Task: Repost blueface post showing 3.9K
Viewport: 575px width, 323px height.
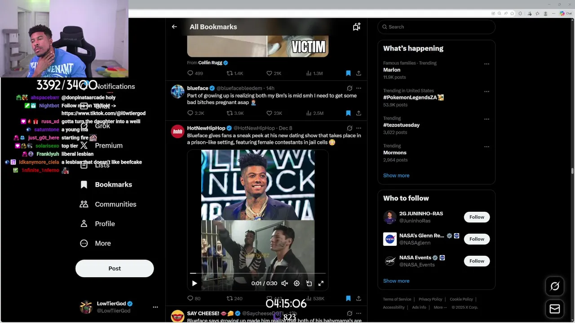Action: pos(234,113)
